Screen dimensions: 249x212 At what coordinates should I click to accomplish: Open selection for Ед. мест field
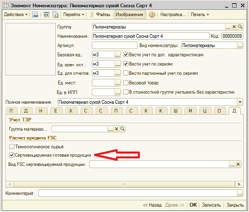pyautogui.click(x=118, y=83)
